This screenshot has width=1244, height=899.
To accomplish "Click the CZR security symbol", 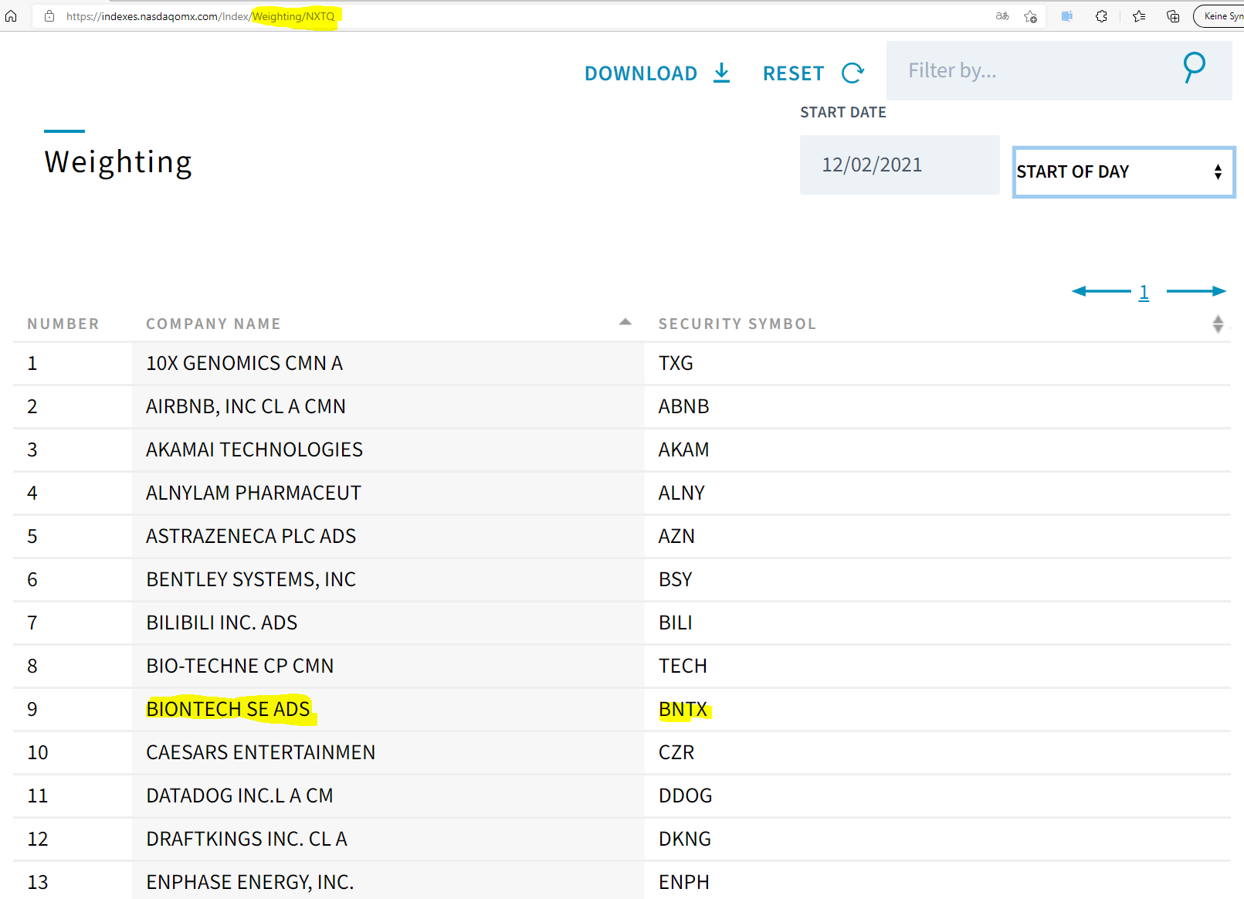I will click(x=676, y=752).
